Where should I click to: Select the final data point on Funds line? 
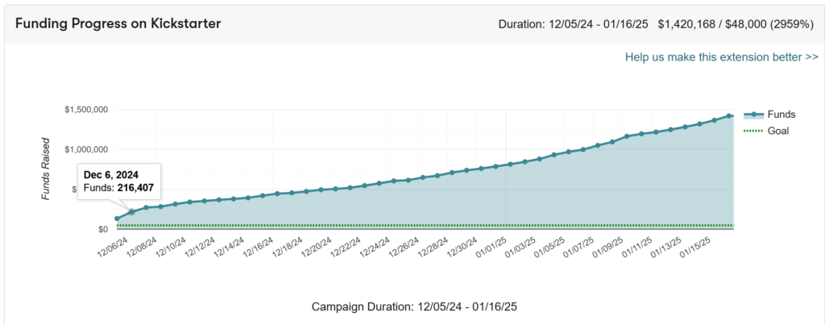pyautogui.click(x=729, y=115)
